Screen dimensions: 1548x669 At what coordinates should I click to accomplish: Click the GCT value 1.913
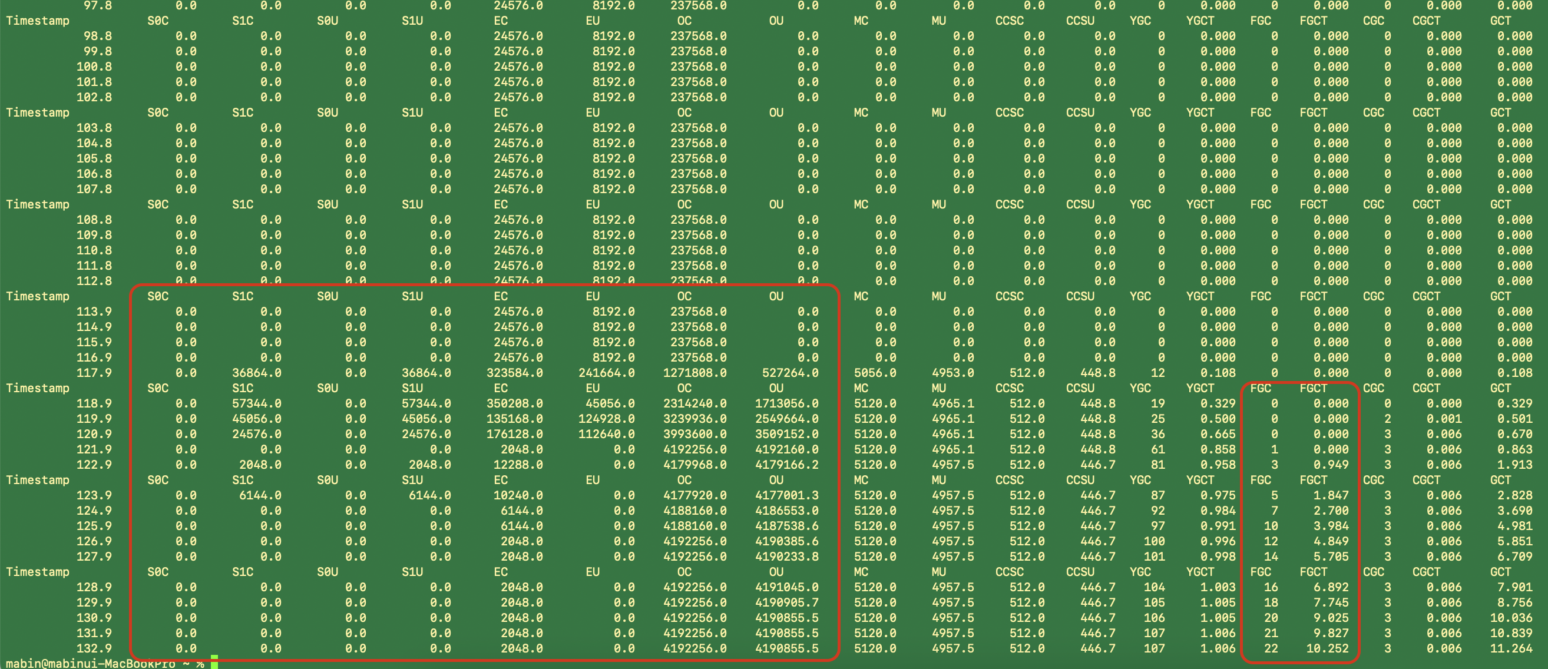click(x=1514, y=465)
